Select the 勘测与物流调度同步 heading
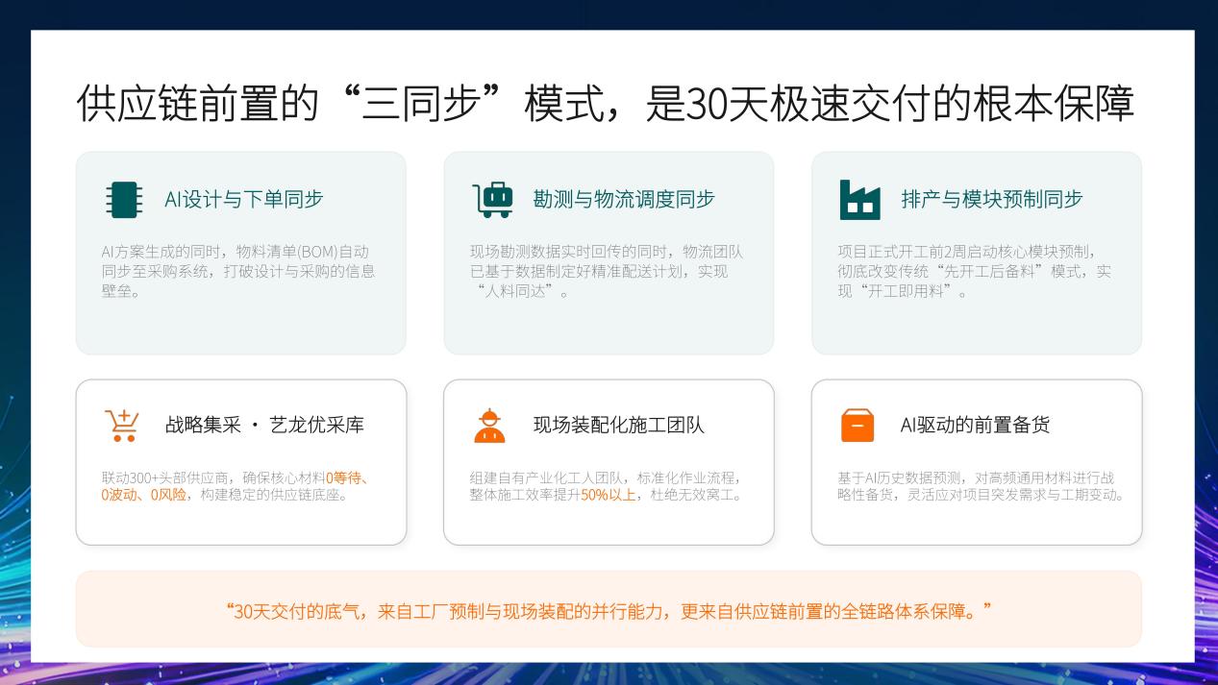 tap(624, 200)
